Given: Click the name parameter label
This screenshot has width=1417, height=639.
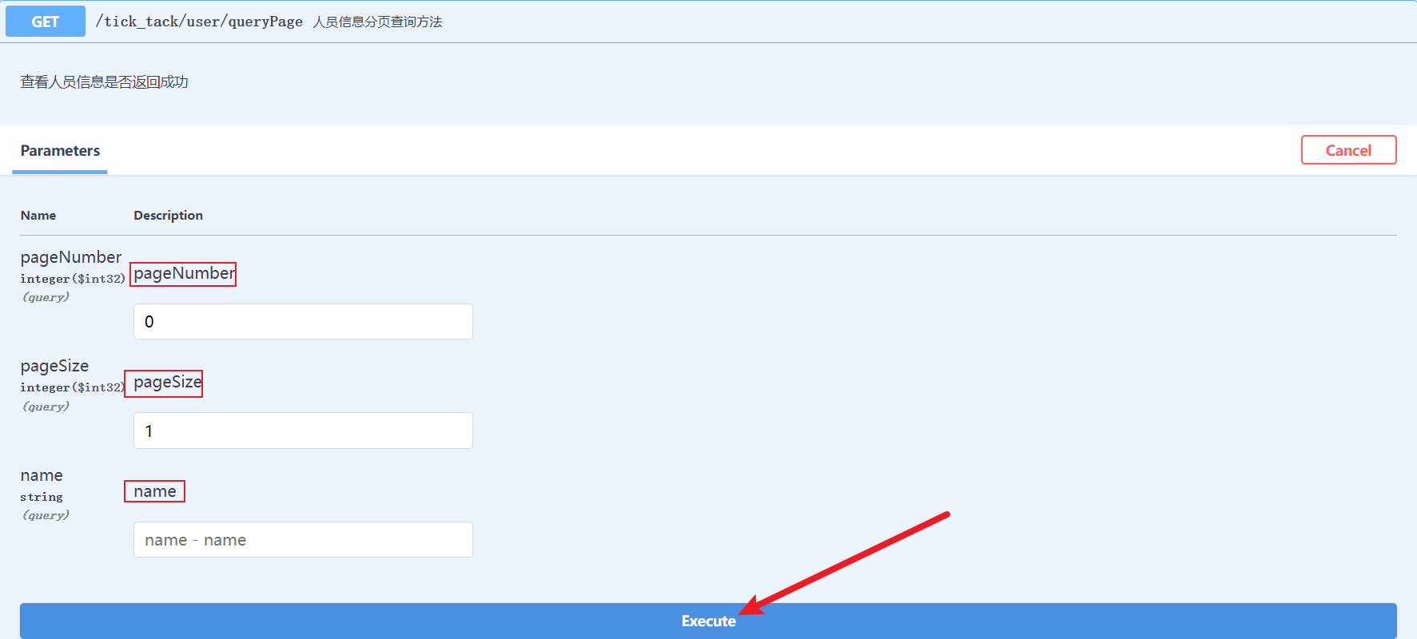Looking at the screenshot, I should click(42, 475).
